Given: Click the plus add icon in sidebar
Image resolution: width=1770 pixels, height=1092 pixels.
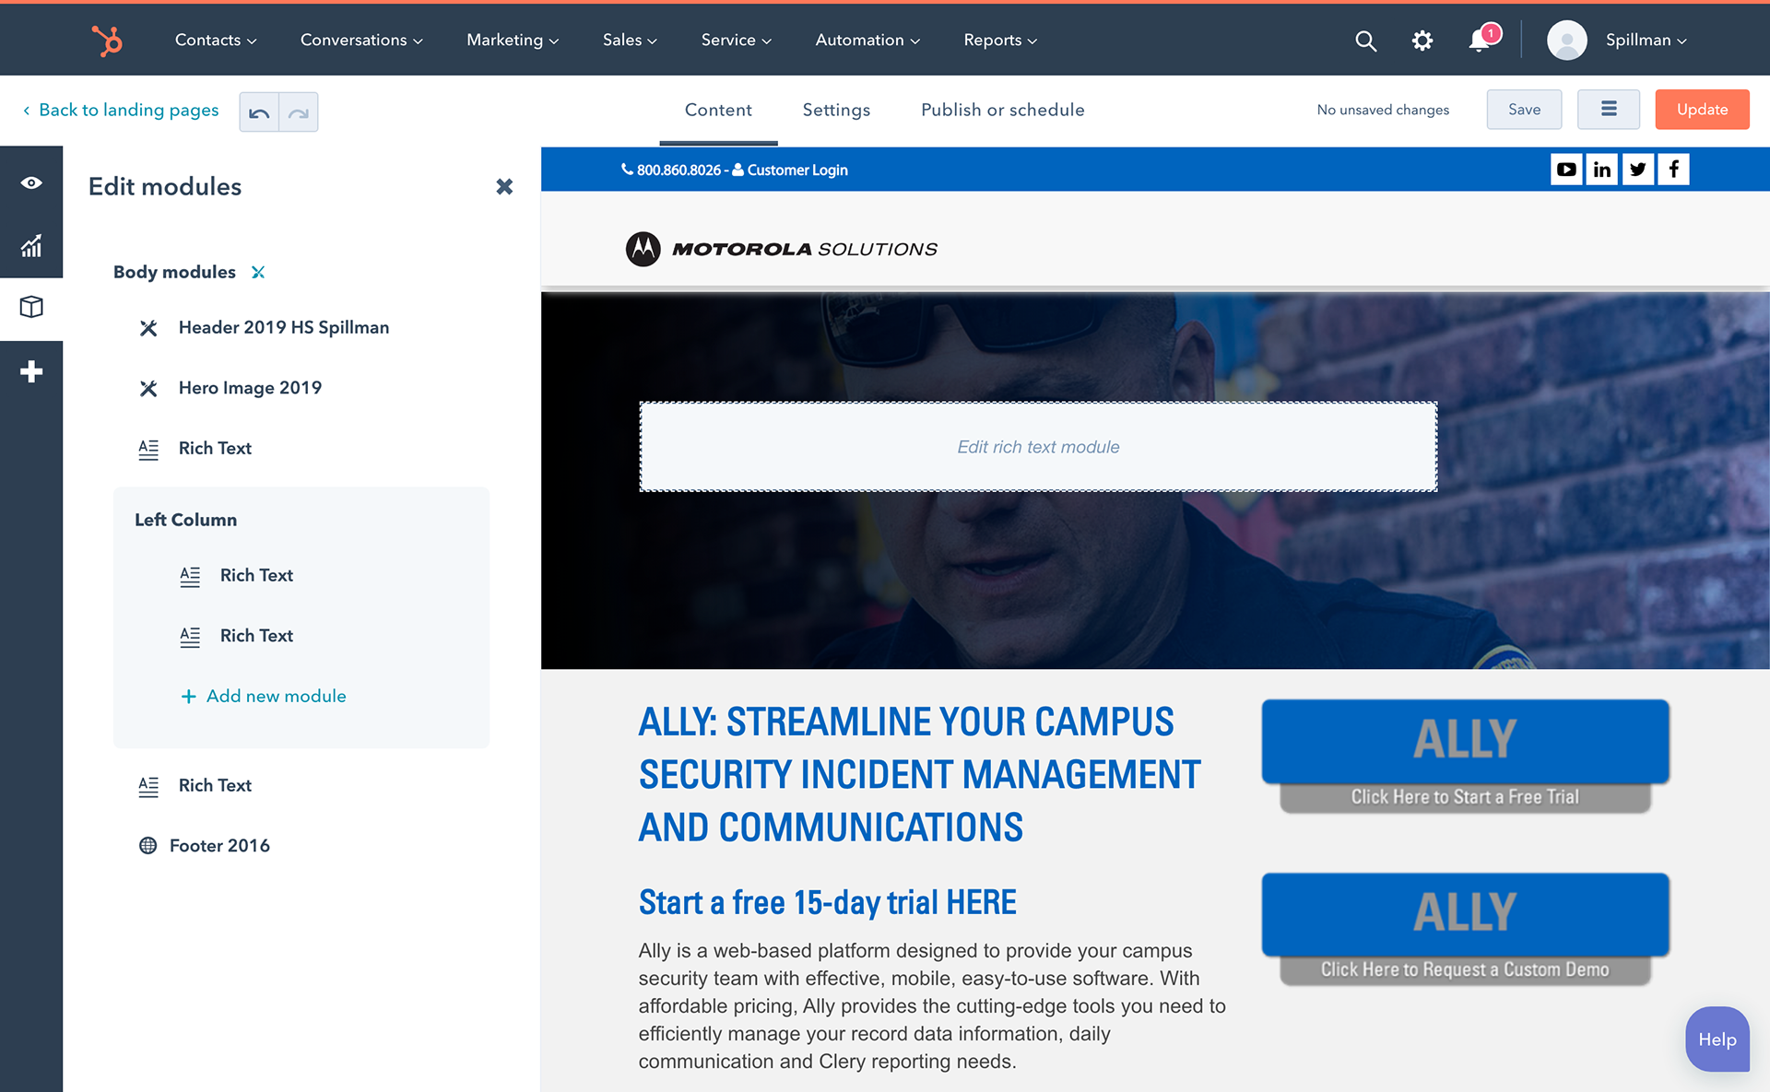Looking at the screenshot, I should (31, 371).
